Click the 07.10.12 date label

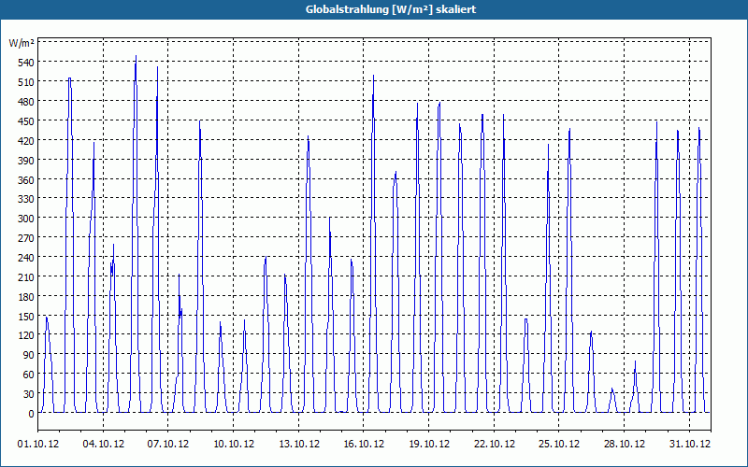168,444
